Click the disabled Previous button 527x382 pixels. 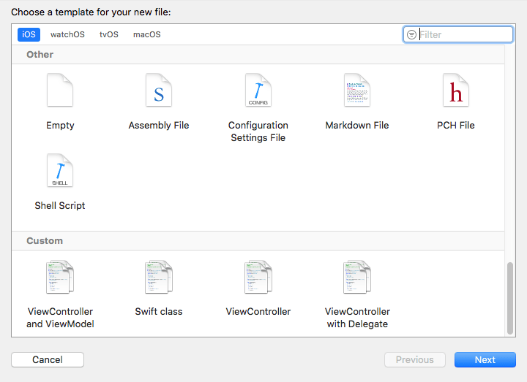tap(414, 359)
